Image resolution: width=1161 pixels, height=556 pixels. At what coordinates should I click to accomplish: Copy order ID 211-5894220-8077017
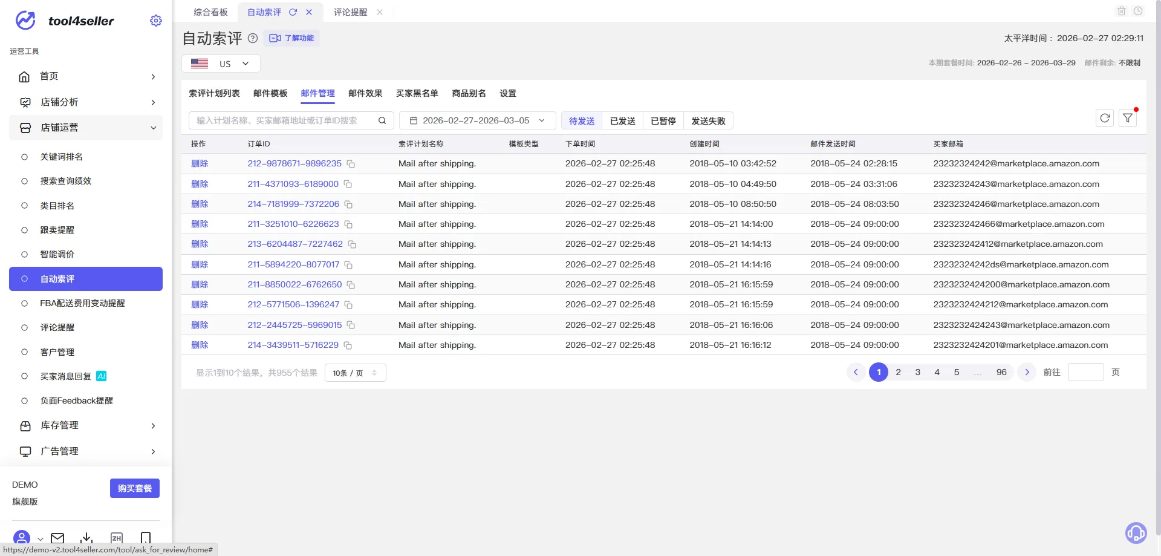[348, 265]
